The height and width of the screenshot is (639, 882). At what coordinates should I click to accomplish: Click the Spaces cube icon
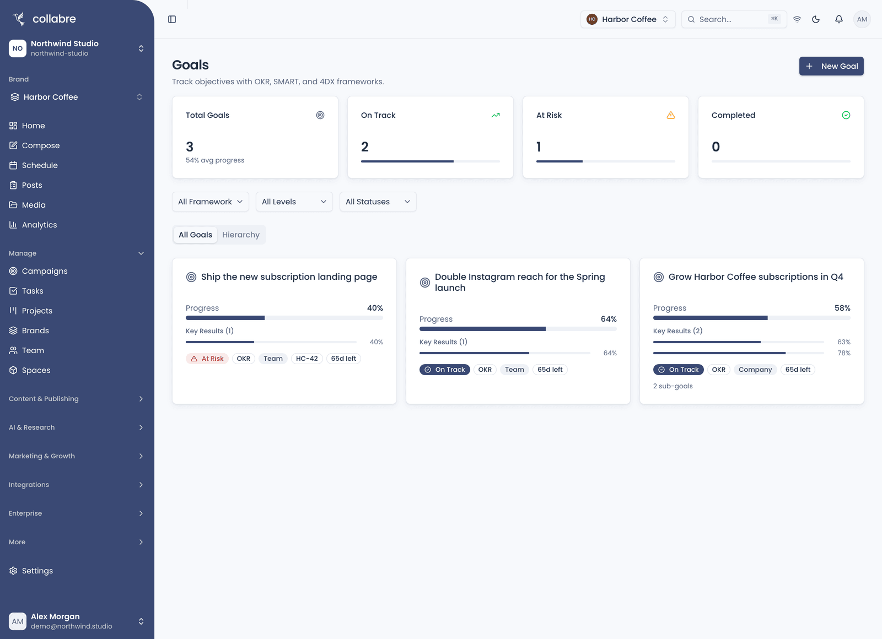[13, 370]
